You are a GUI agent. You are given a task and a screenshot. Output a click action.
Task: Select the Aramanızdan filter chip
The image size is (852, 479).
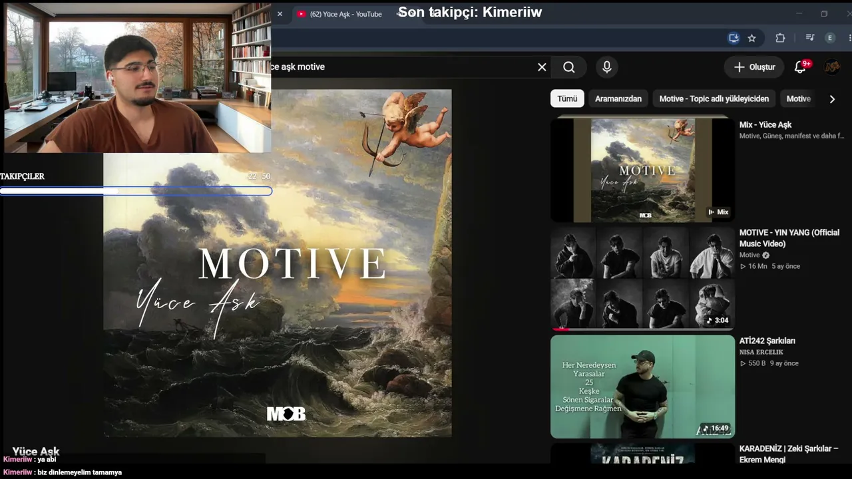point(618,98)
